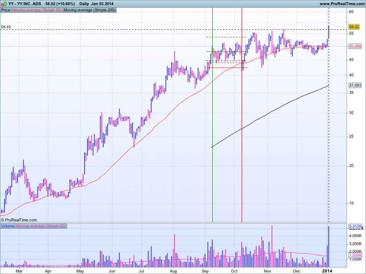This screenshot has width=366, height=274.
Task: Open the www.ProRealTime.com link
Action: pyautogui.click(x=342, y=4)
